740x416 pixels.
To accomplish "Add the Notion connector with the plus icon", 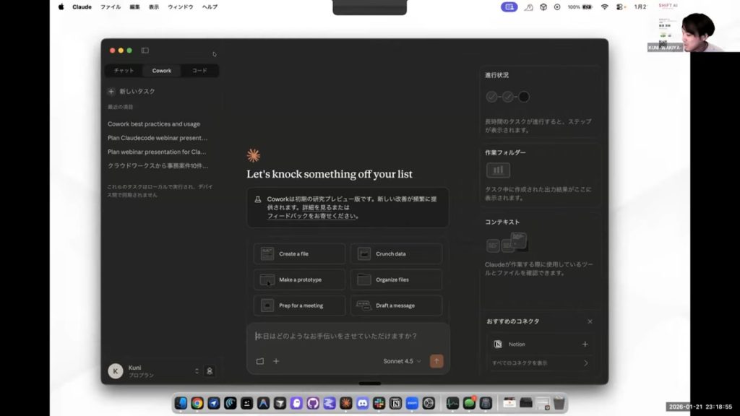I will click(585, 344).
